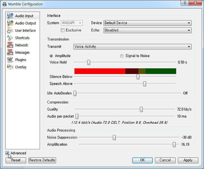Open the Transmit mode dropdown
The image size is (204, 169).
(x=132, y=47)
